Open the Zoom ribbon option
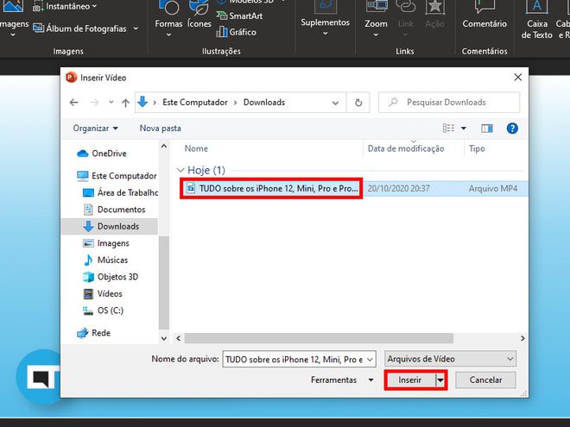 click(x=376, y=20)
